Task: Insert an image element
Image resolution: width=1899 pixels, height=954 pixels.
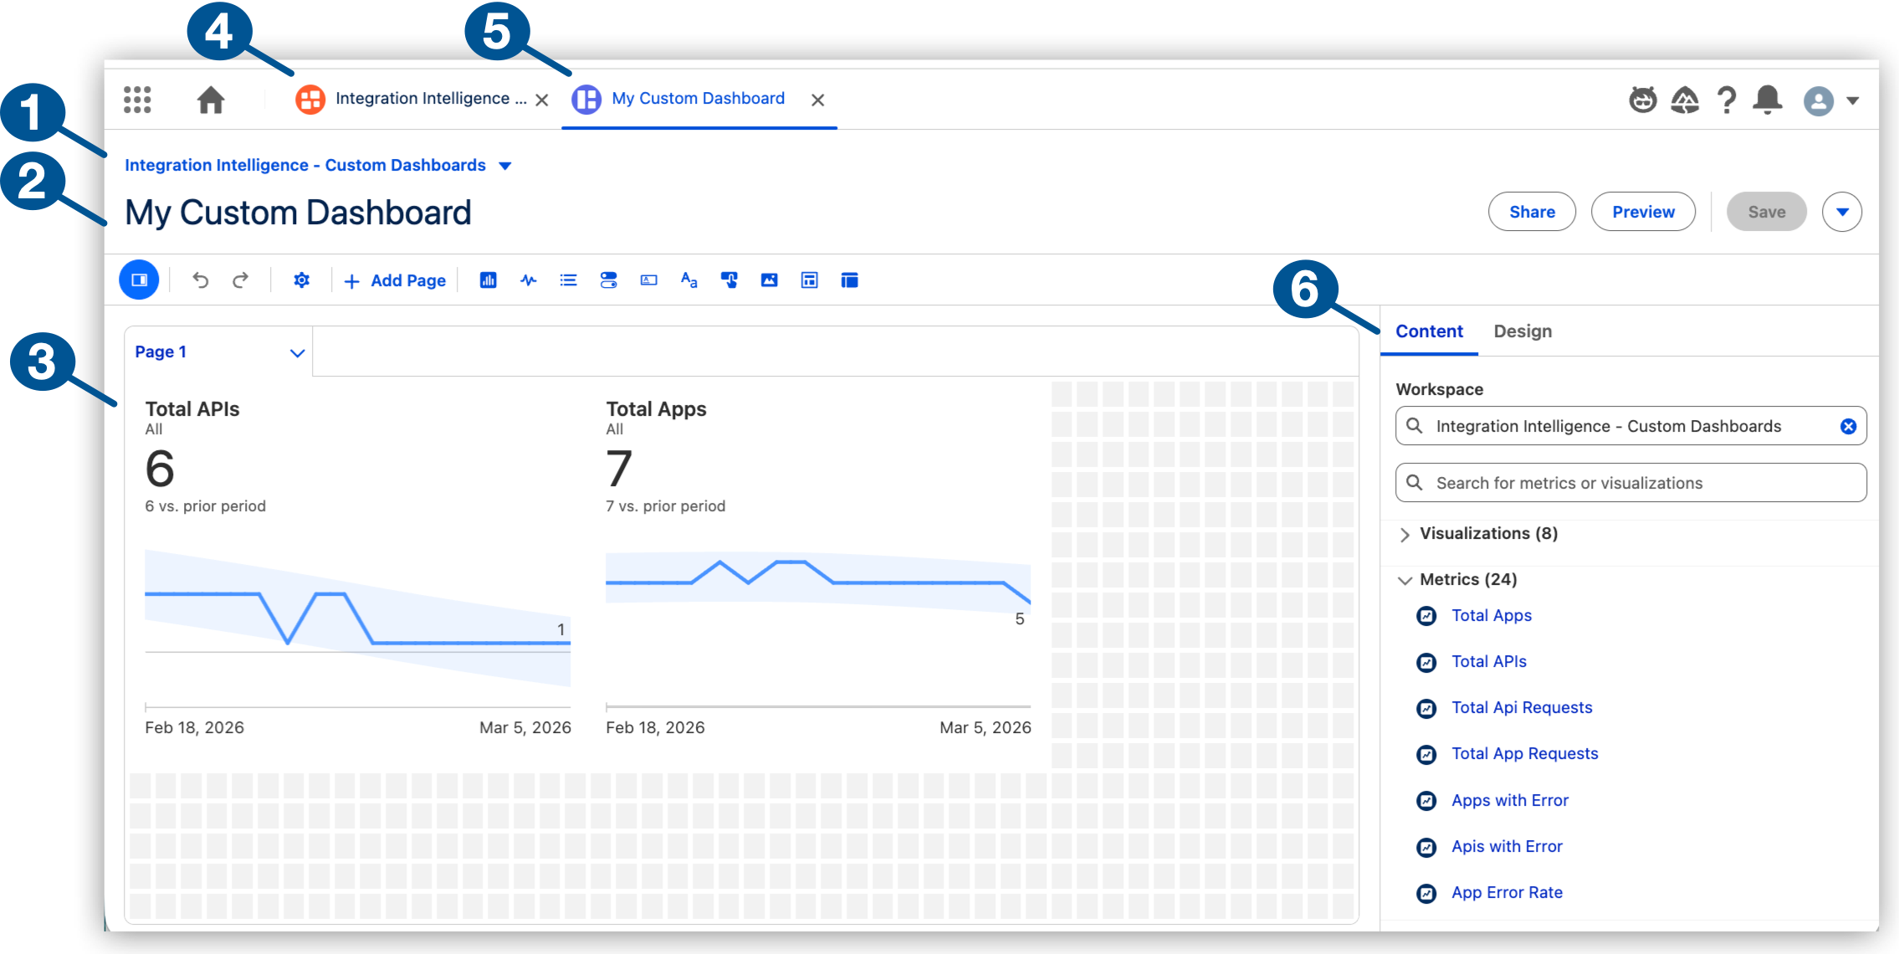Action: [769, 280]
